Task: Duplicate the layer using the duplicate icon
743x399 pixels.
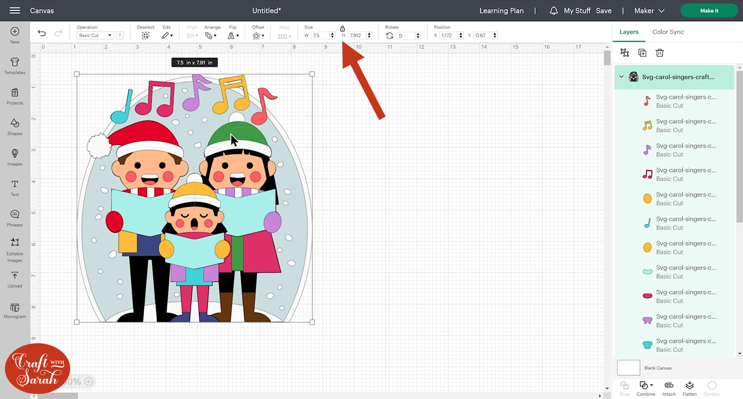Action: tap(642, 53)
